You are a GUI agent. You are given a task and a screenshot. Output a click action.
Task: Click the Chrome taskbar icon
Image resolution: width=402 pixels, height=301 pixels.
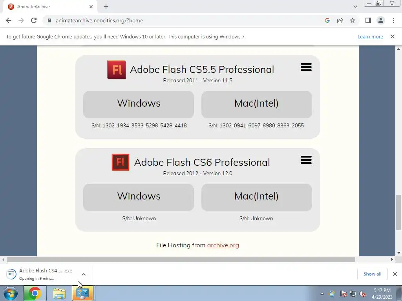35,293
